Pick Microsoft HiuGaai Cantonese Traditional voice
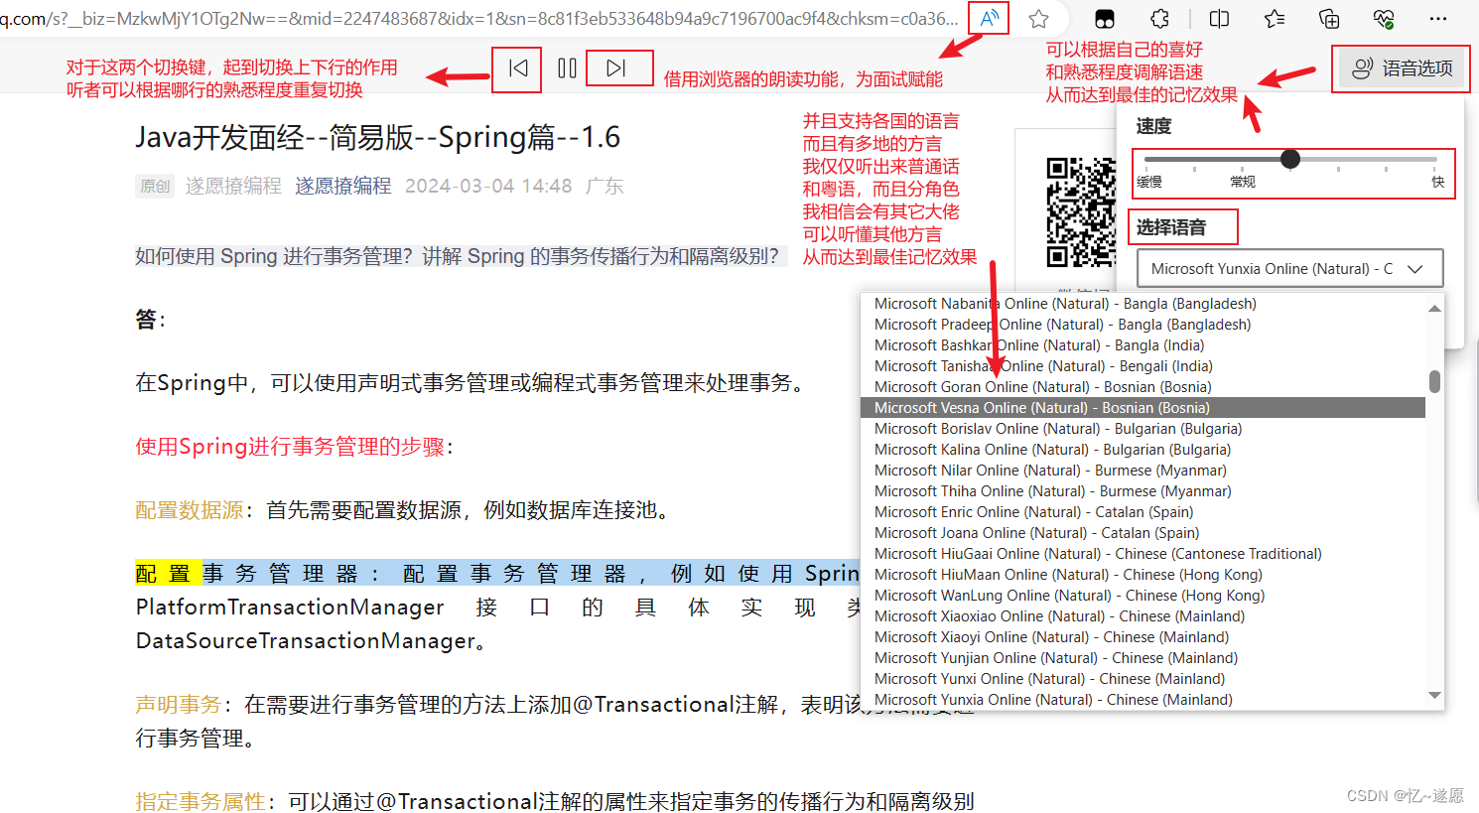The image size is (1479, 813). tap(1143, 554)
